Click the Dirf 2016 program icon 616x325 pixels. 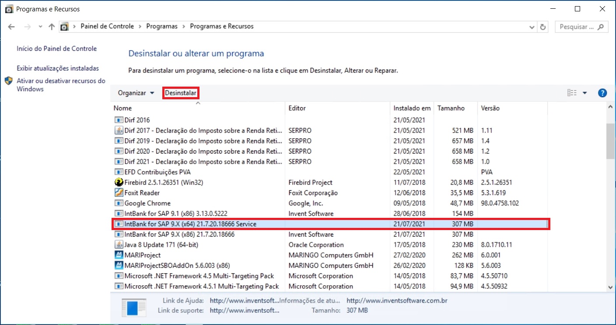click(119, 120)
